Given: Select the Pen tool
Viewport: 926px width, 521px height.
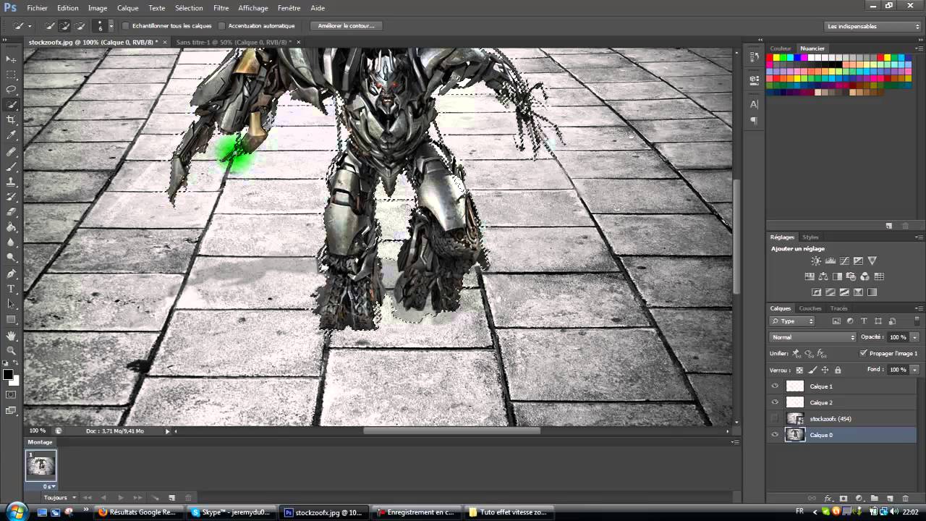Looking at the screenshot, I should click(x=12, y=274).
